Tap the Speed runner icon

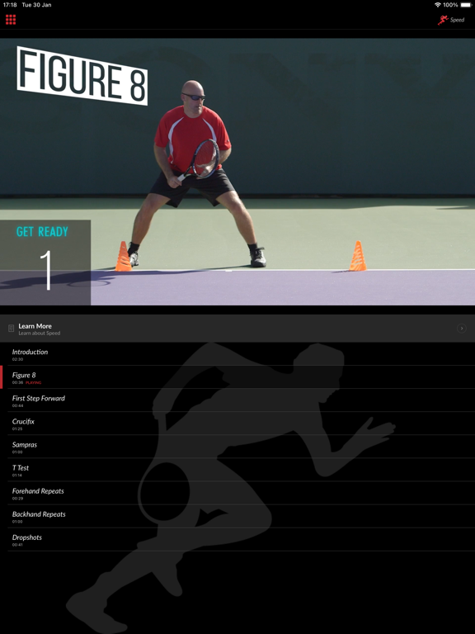[443, 20]
